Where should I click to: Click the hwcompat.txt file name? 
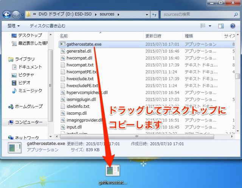click(x=80, y=65)
